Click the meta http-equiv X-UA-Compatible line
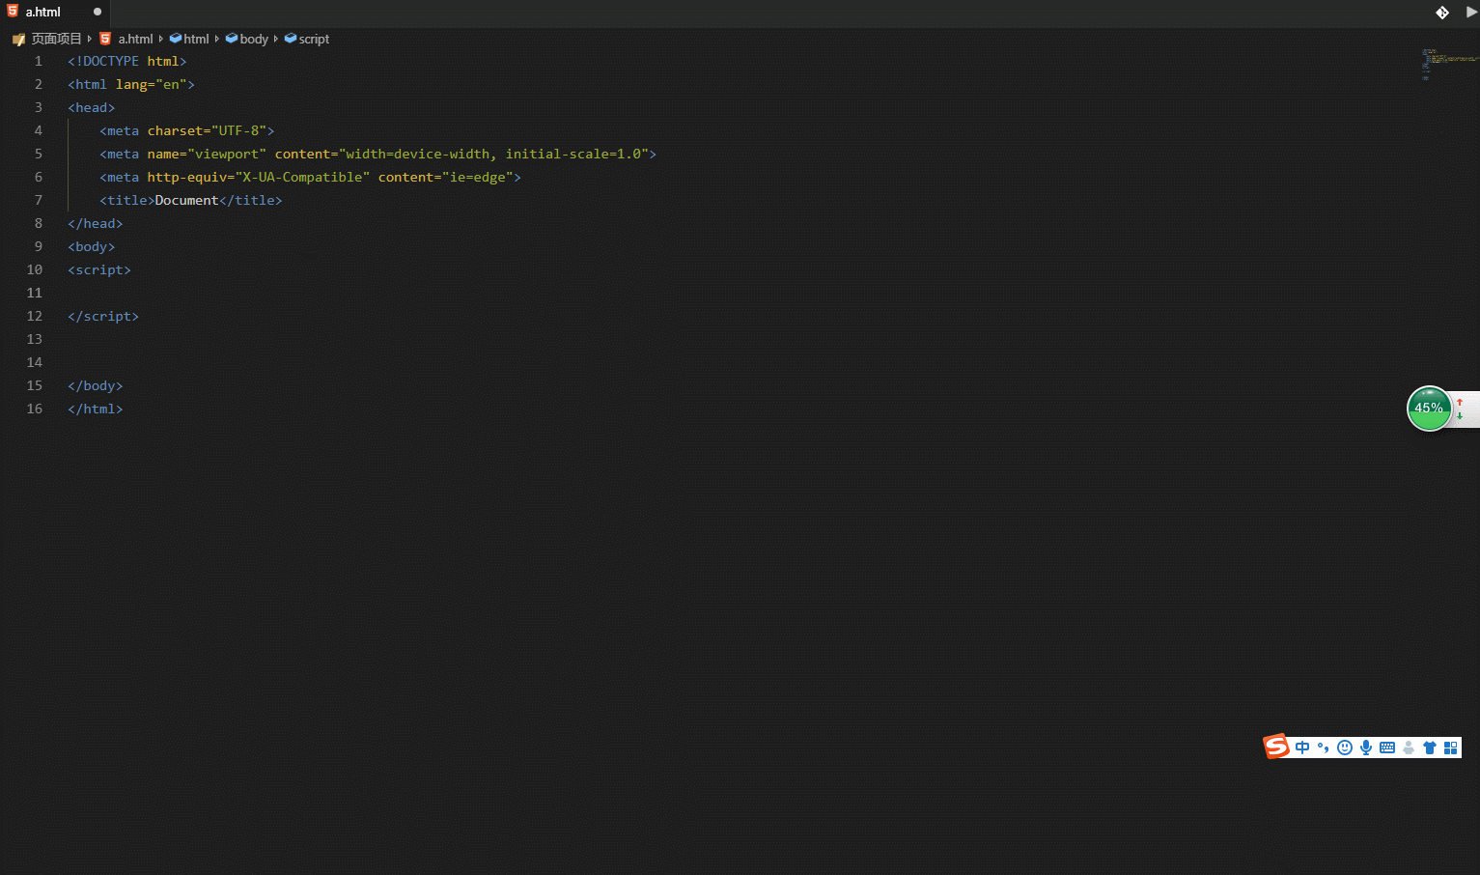 point(311,177)
